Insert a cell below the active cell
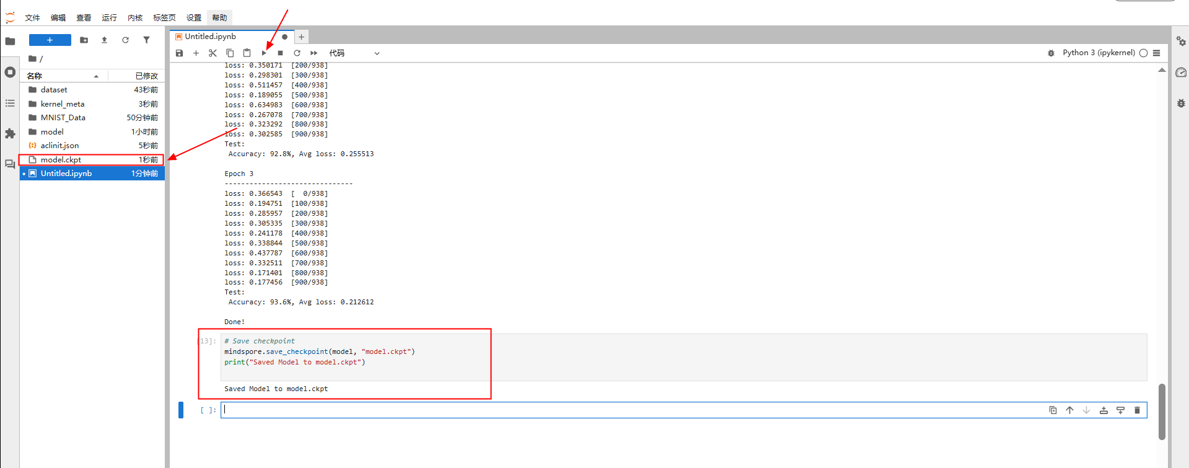 pyautogui.click(x=1120, y=410)
